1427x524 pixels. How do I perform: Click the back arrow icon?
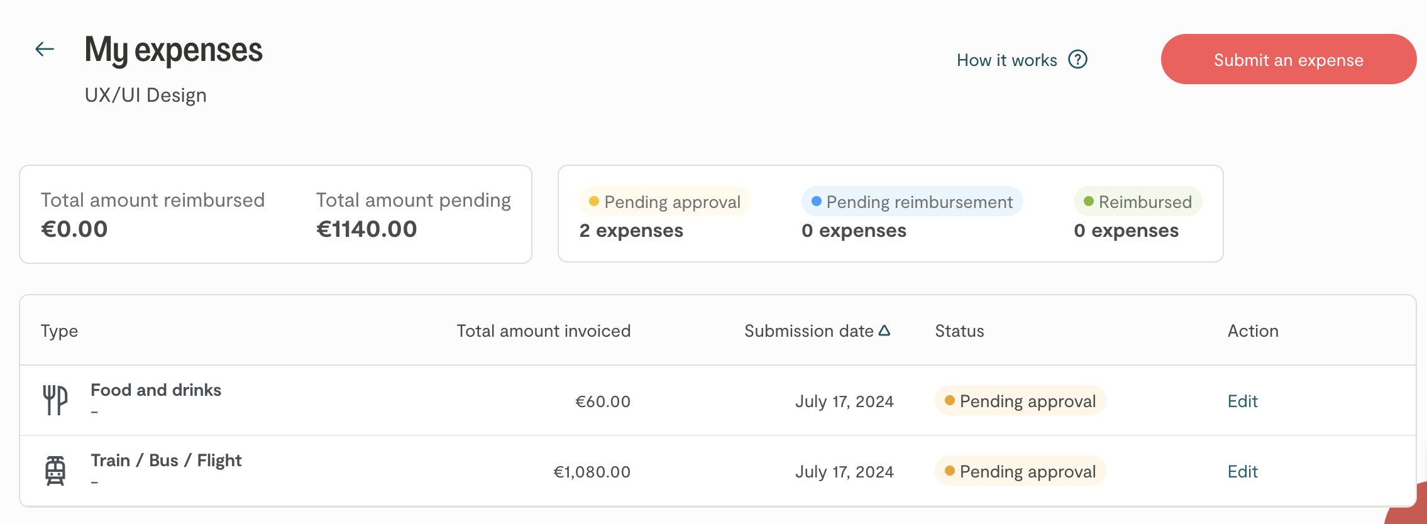coord(45,49)
